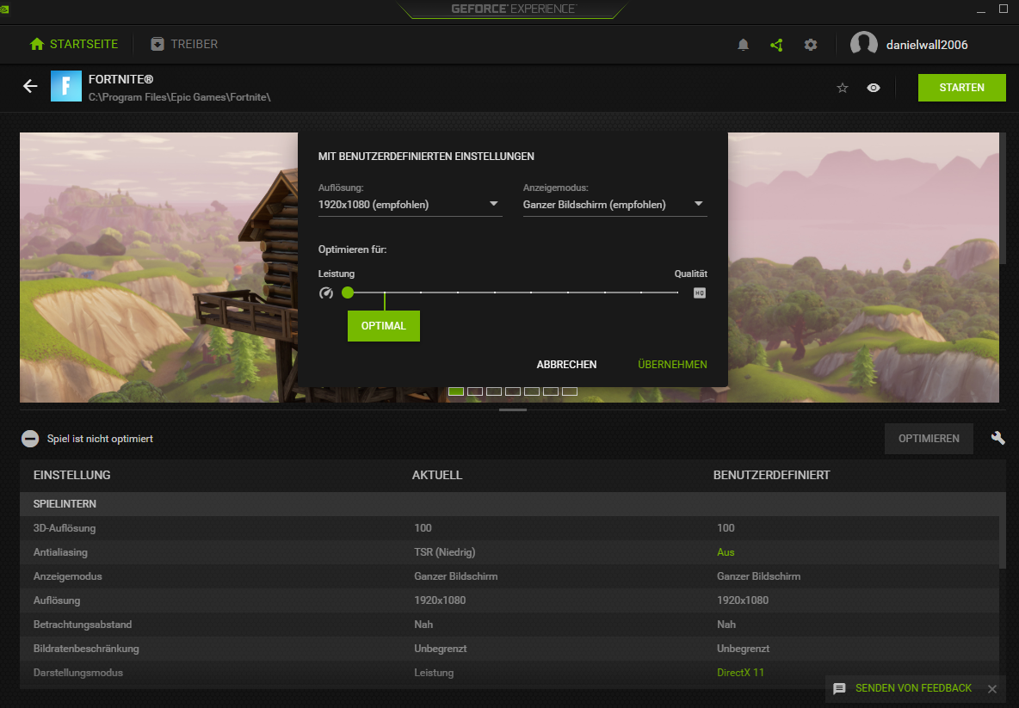Open the Treiber tab
This screenshot has width=1019, height=708.
click(184, 44)
